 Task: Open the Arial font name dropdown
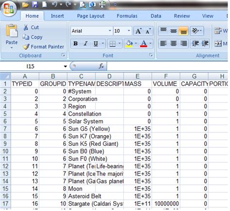(110, 31)
